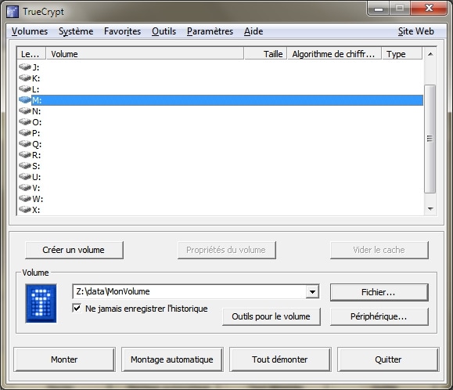Click the drive icon beside S:
The image size is (453, 390).
[x=25, y=166]
